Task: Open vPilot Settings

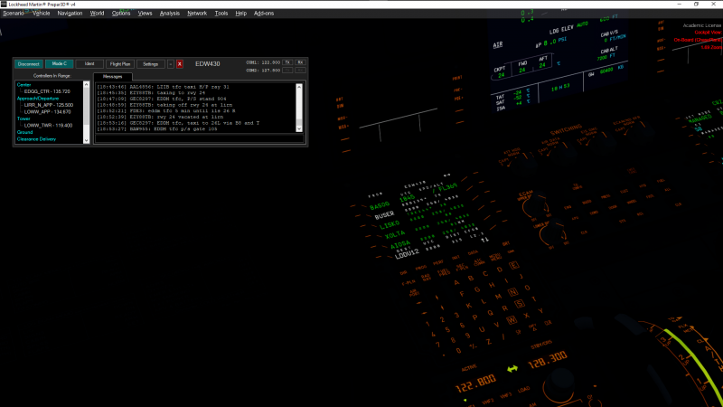Action: (150, 64)
